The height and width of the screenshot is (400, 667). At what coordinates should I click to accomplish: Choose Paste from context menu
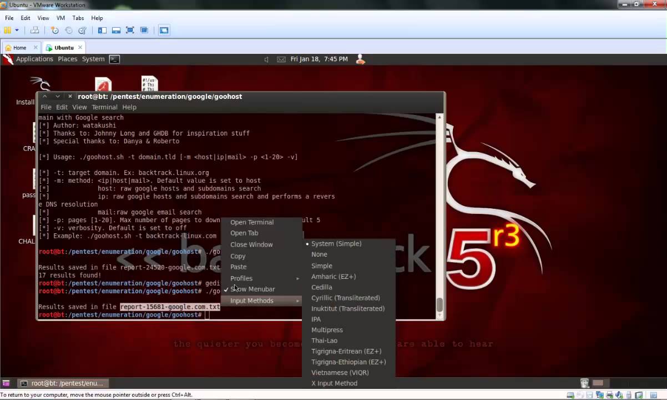(261, 267)
